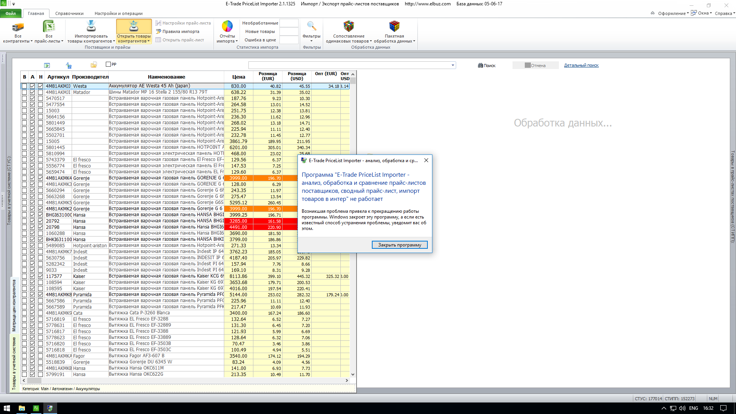Collapse the ribbon with the arrow icon

coord(652,13)
